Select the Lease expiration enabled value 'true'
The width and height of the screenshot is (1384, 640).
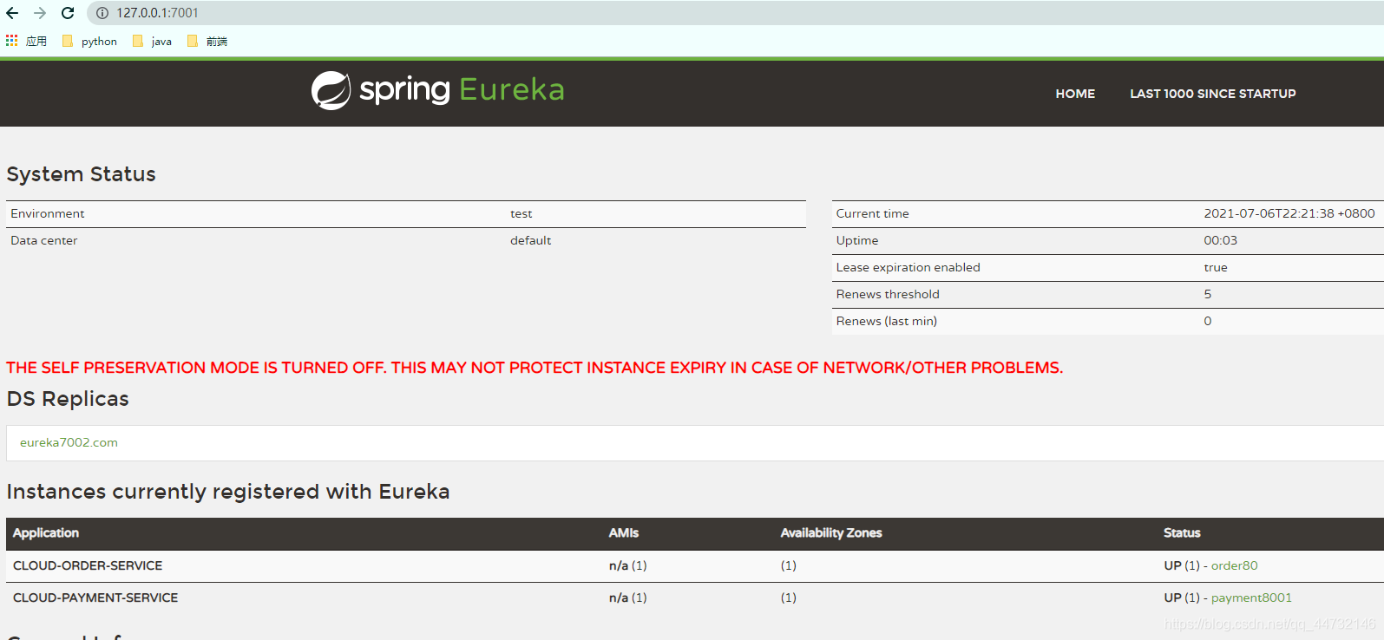pos(1215,267)
